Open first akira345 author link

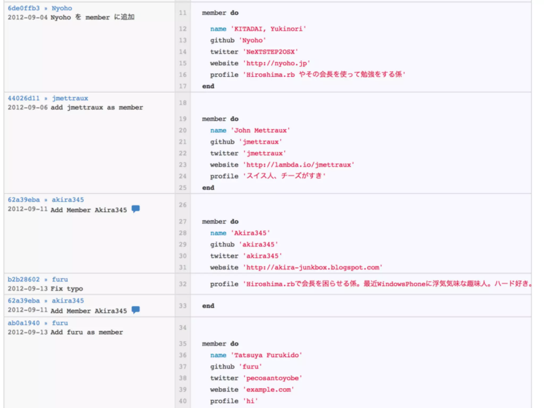[x=68, y=200]
